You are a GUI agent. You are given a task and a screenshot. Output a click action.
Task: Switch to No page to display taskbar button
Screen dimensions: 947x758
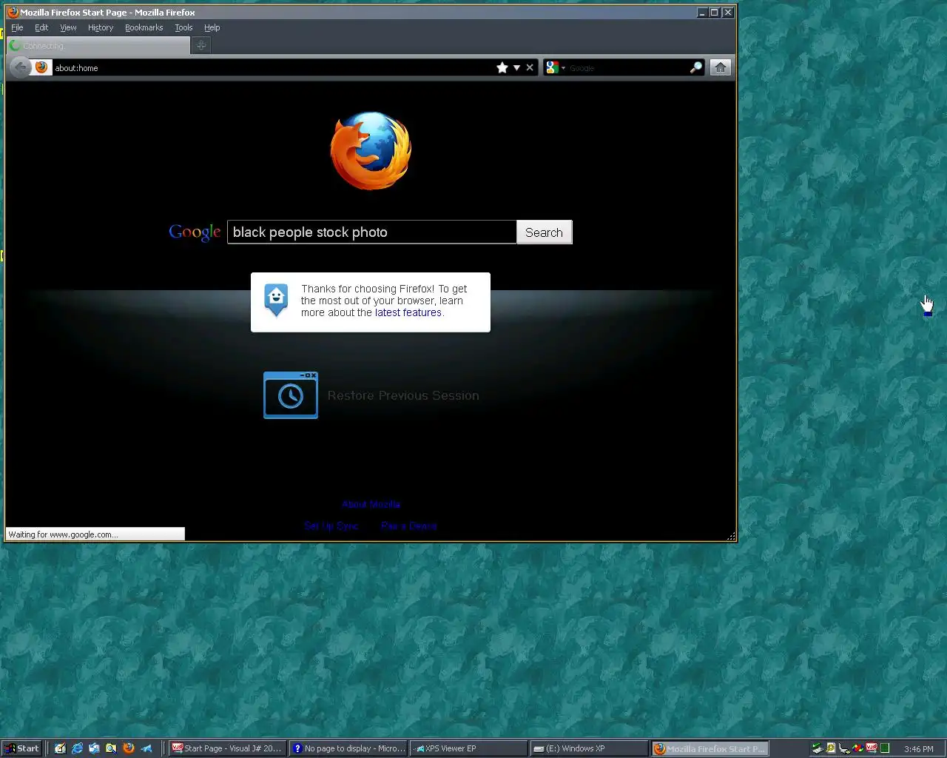point(348,748)
